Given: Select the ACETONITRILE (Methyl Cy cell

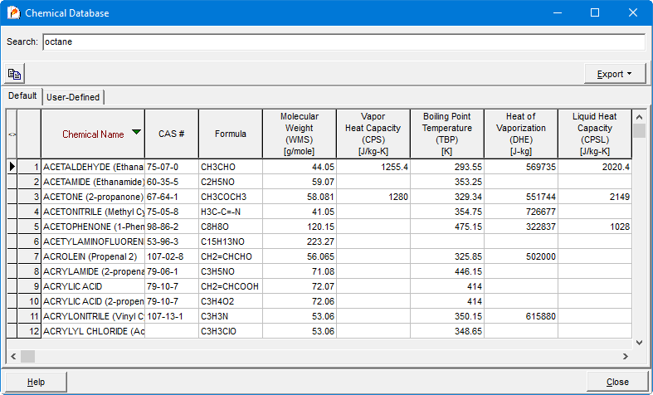Looking at the screenshot, I should pyautogui.click(x=93, y=212).
